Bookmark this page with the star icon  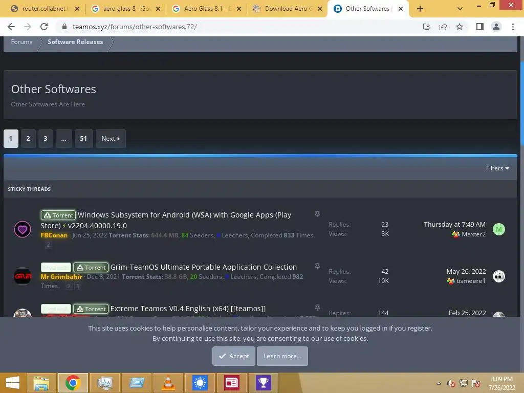pos(460,27)
